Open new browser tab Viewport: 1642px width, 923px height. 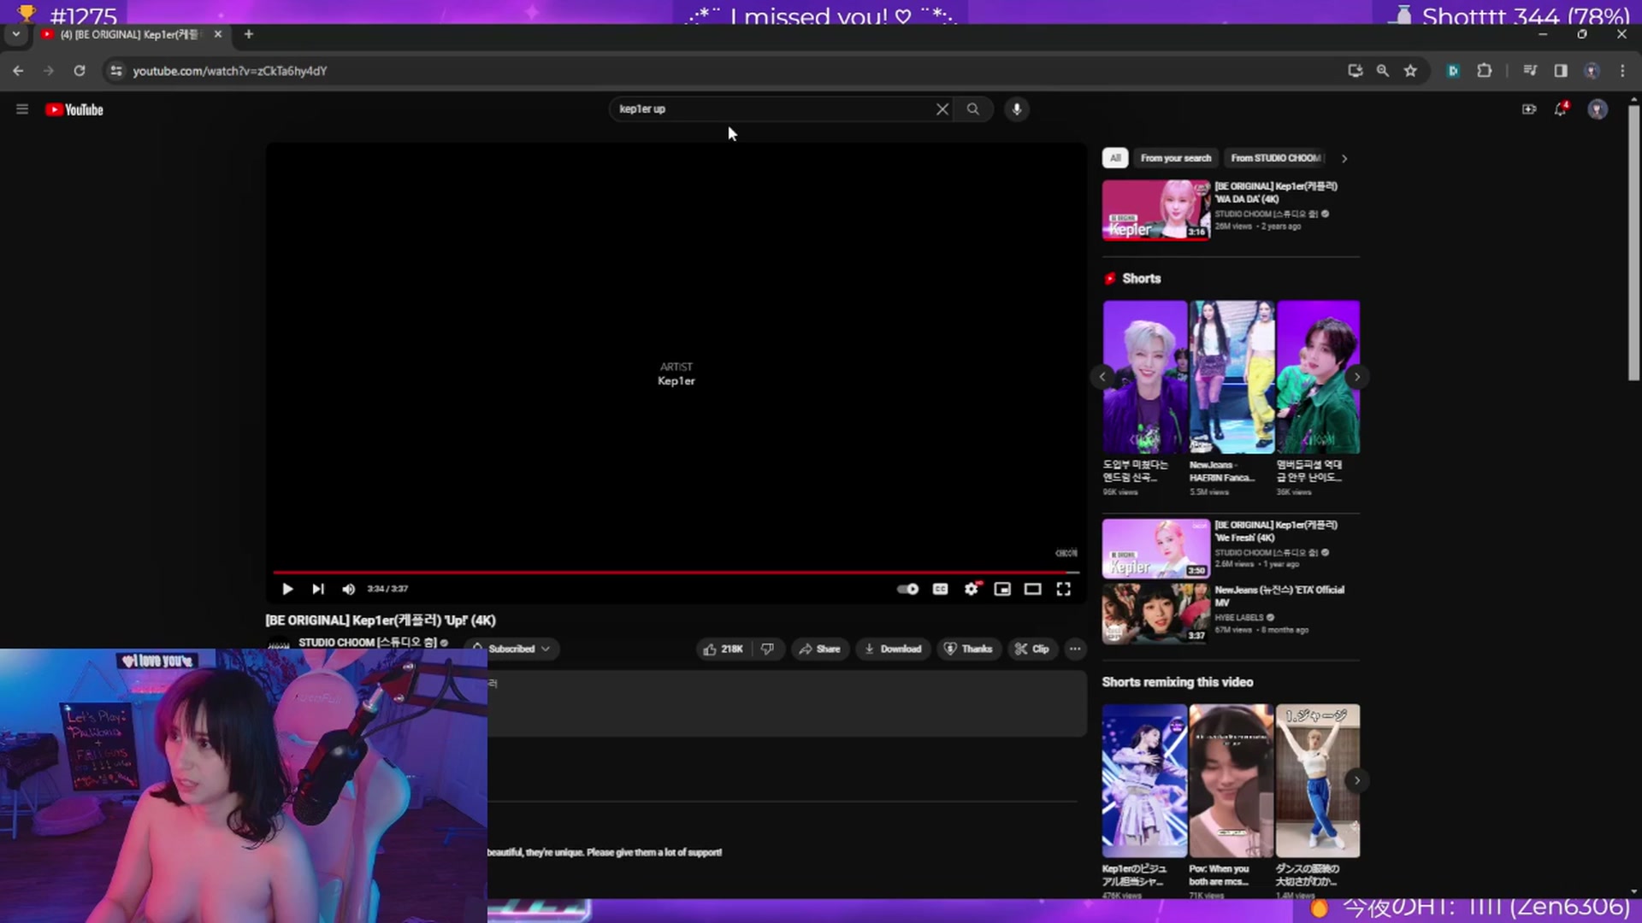(x=249, y=34)
